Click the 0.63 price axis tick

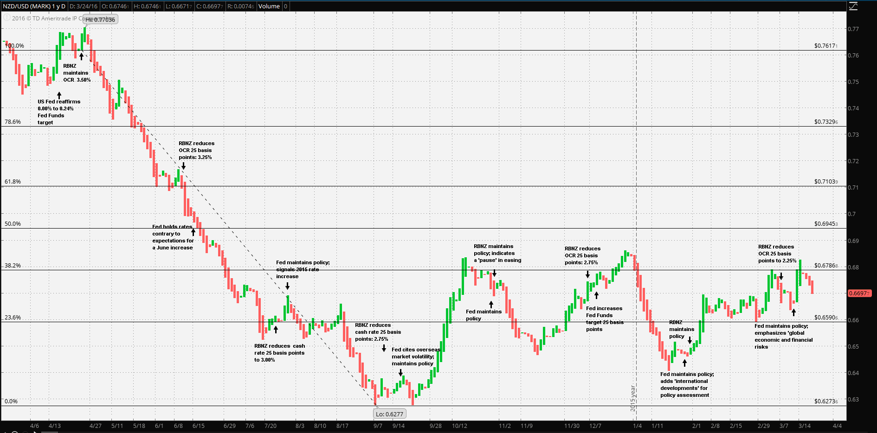pos(853,400)
